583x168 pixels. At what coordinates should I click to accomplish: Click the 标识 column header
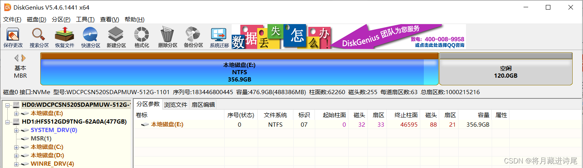(x=304, y=115)
